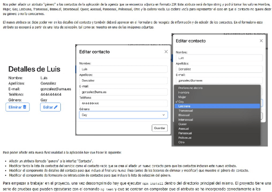The height and width of the screenshot is (192, 272).
Task: Focus the Nombre field in right dialog
Action: click(x=219, y=58)
